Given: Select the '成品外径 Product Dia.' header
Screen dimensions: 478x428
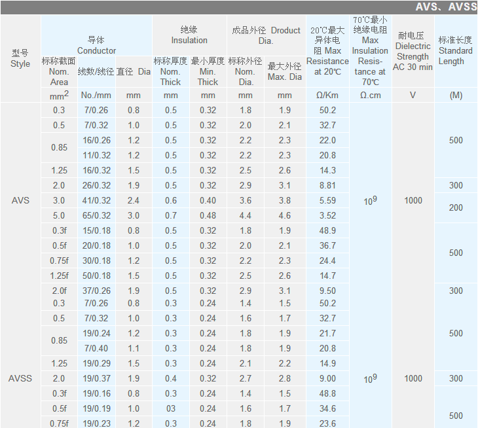Looking at the screenshot, I should tap(266, 35).
